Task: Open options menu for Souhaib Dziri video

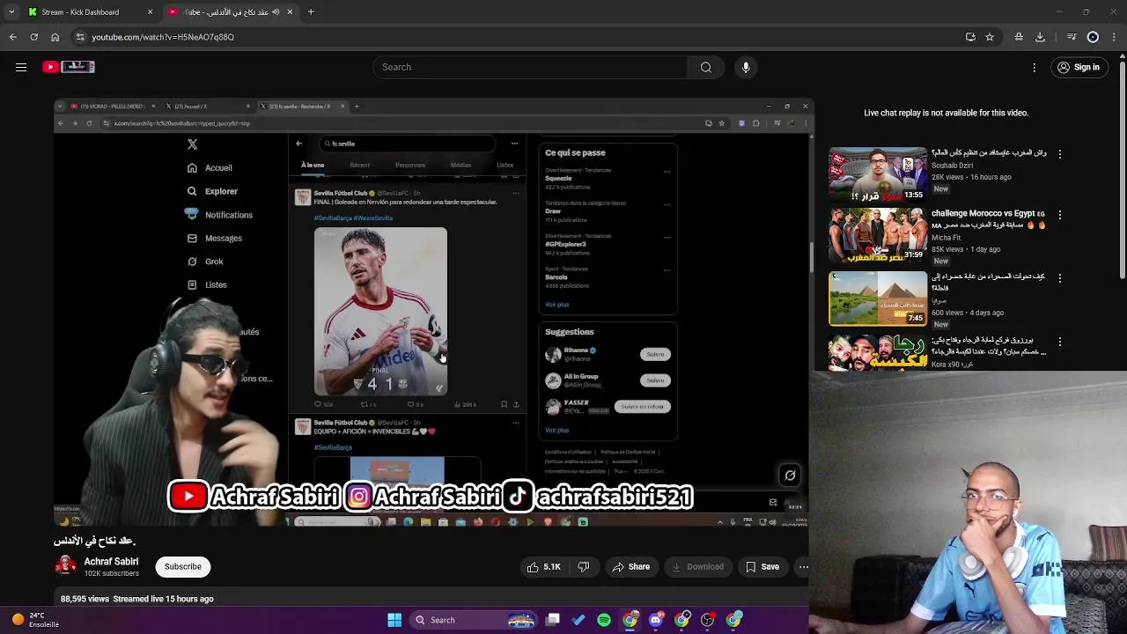Action: [x=1060, y=154]
